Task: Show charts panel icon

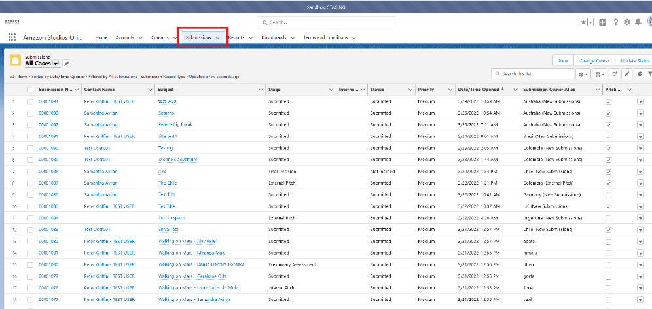Action: pyautogui.click(x=640, y=74)
